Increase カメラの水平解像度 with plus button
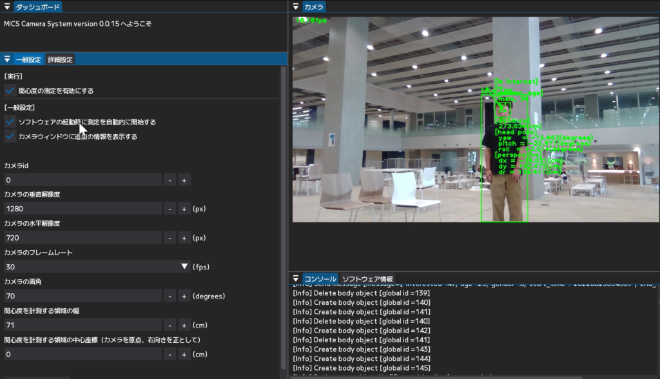The width and height of the screenshot is (660, 379). pos(184,238)
